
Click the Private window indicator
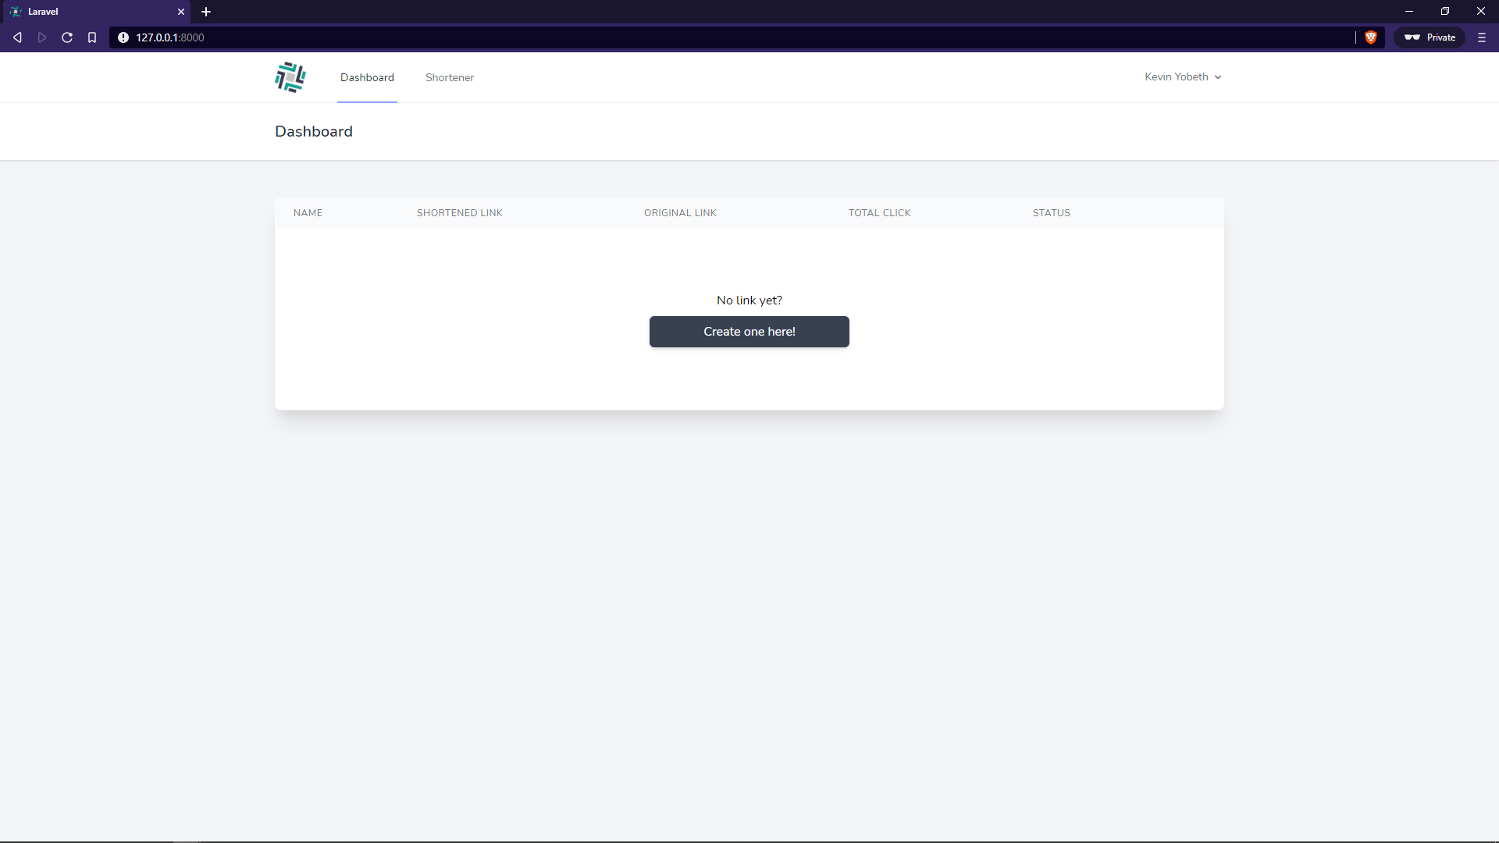(x=1430, y=37)
